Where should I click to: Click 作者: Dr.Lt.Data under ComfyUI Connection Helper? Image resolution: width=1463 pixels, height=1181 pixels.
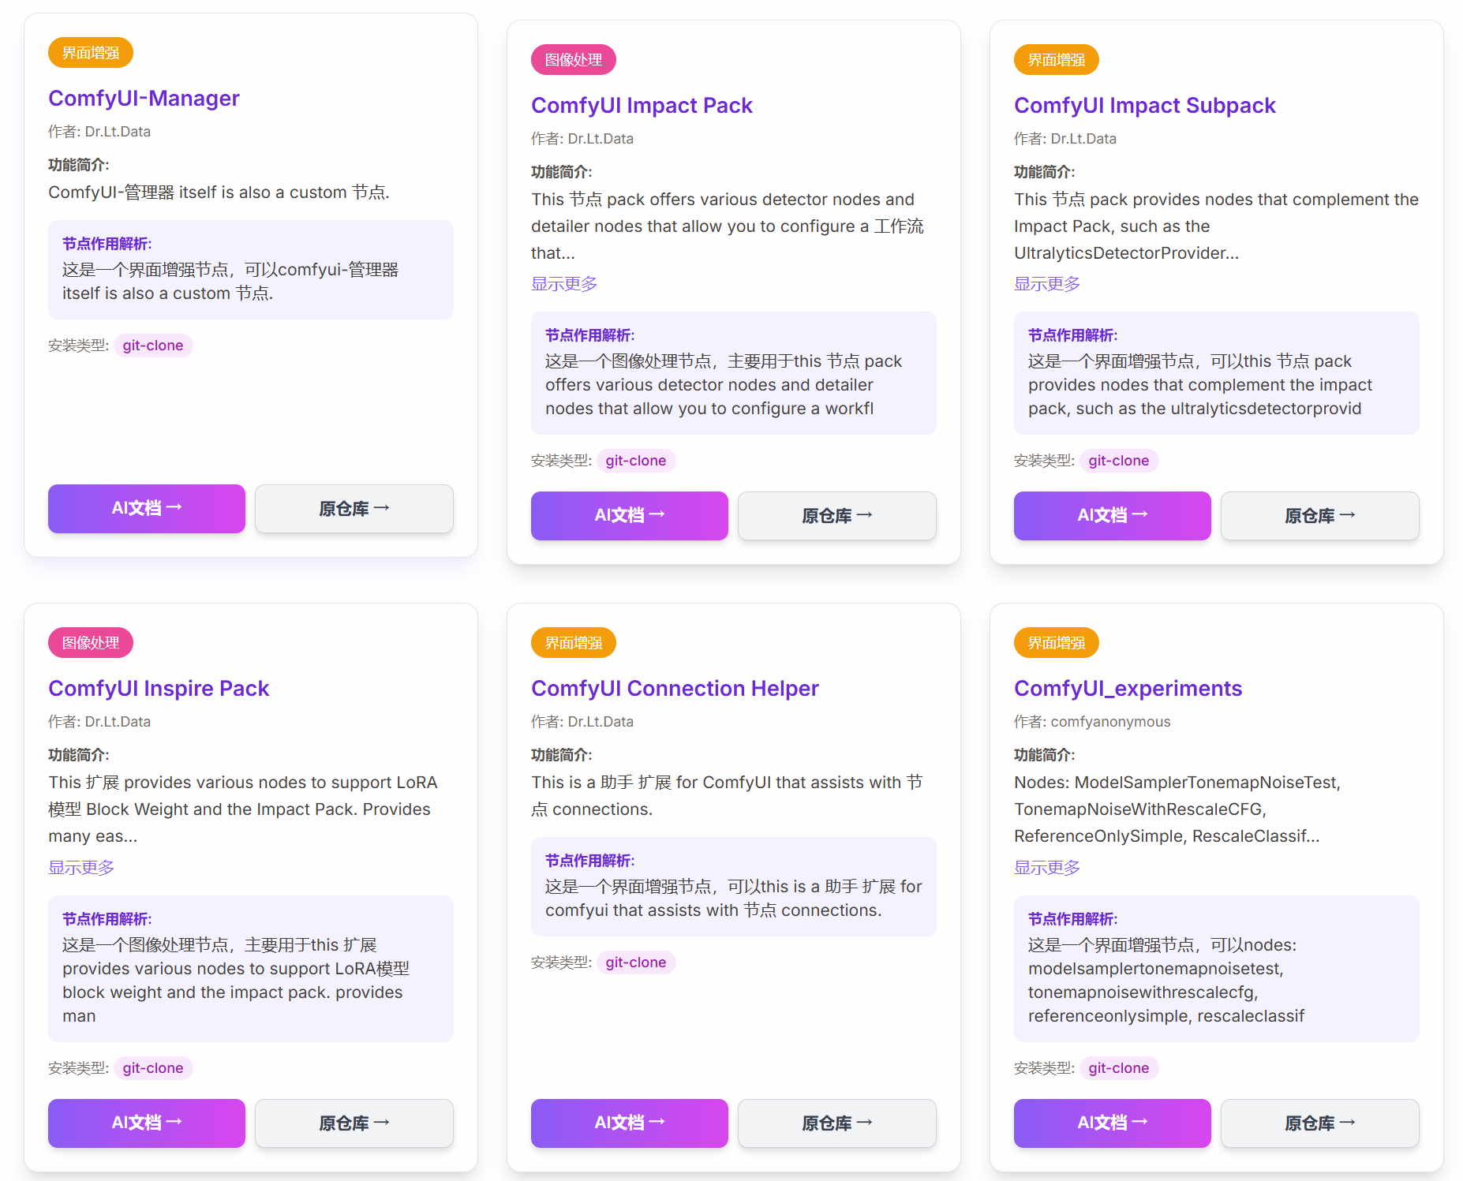pyautogui.click(x=582, y=722)
